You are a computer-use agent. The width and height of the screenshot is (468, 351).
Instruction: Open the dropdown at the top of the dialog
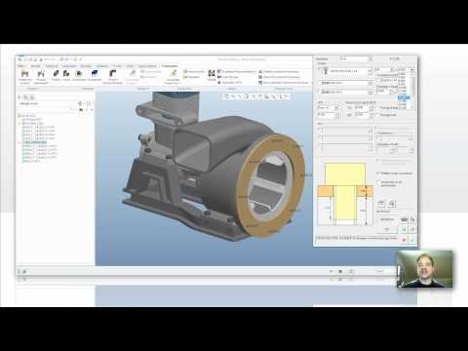[x=370, y=58]
